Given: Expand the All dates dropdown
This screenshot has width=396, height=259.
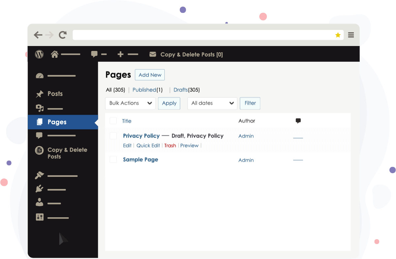Looking at the screenshot, I should click(212, 103).
